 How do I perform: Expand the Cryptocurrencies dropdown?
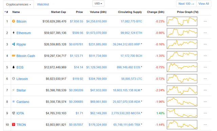[x=18, y=4]
